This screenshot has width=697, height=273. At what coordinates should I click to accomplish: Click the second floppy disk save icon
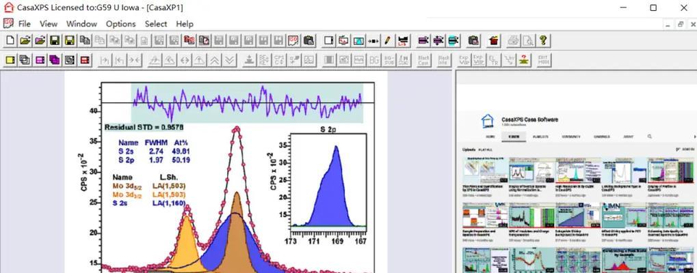70,41
